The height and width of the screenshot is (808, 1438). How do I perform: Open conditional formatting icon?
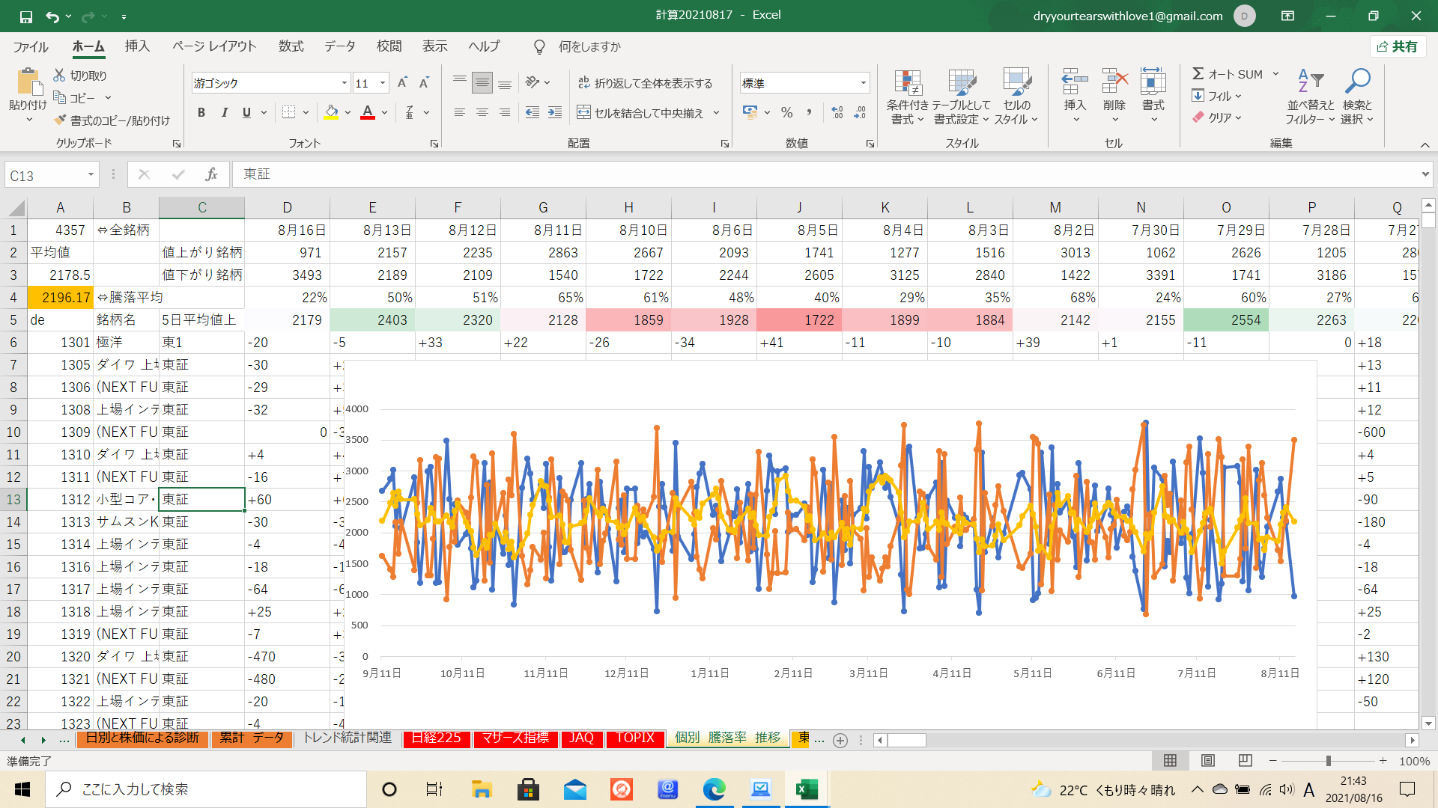click(x=907, y=84)
